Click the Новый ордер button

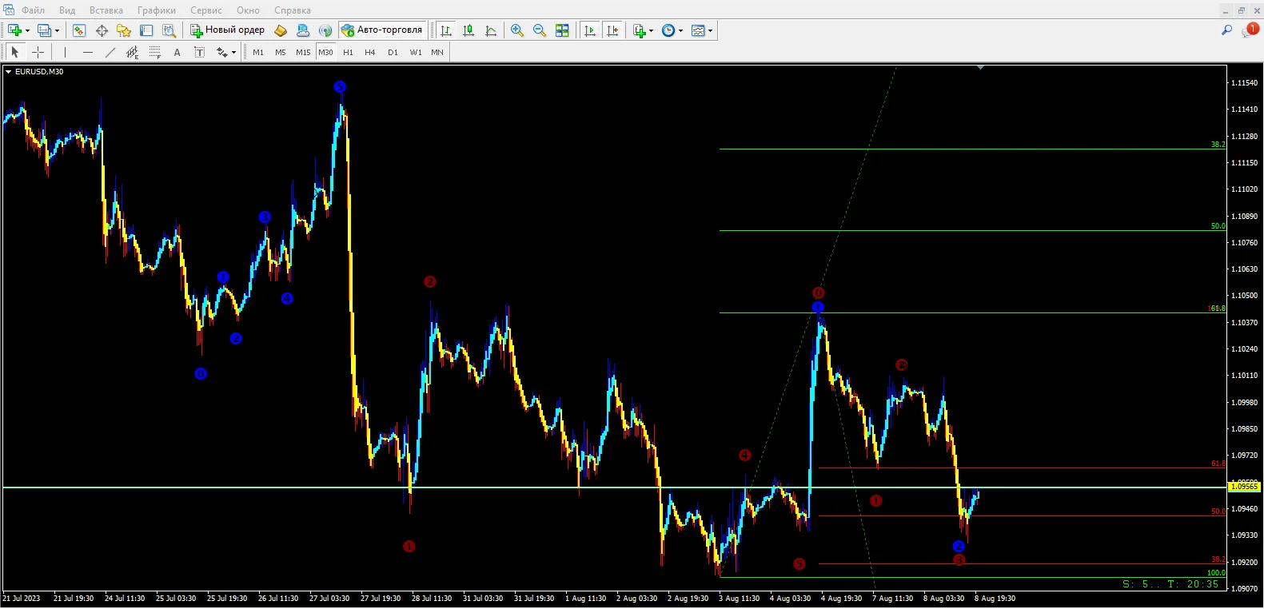(x=227, y=30)
